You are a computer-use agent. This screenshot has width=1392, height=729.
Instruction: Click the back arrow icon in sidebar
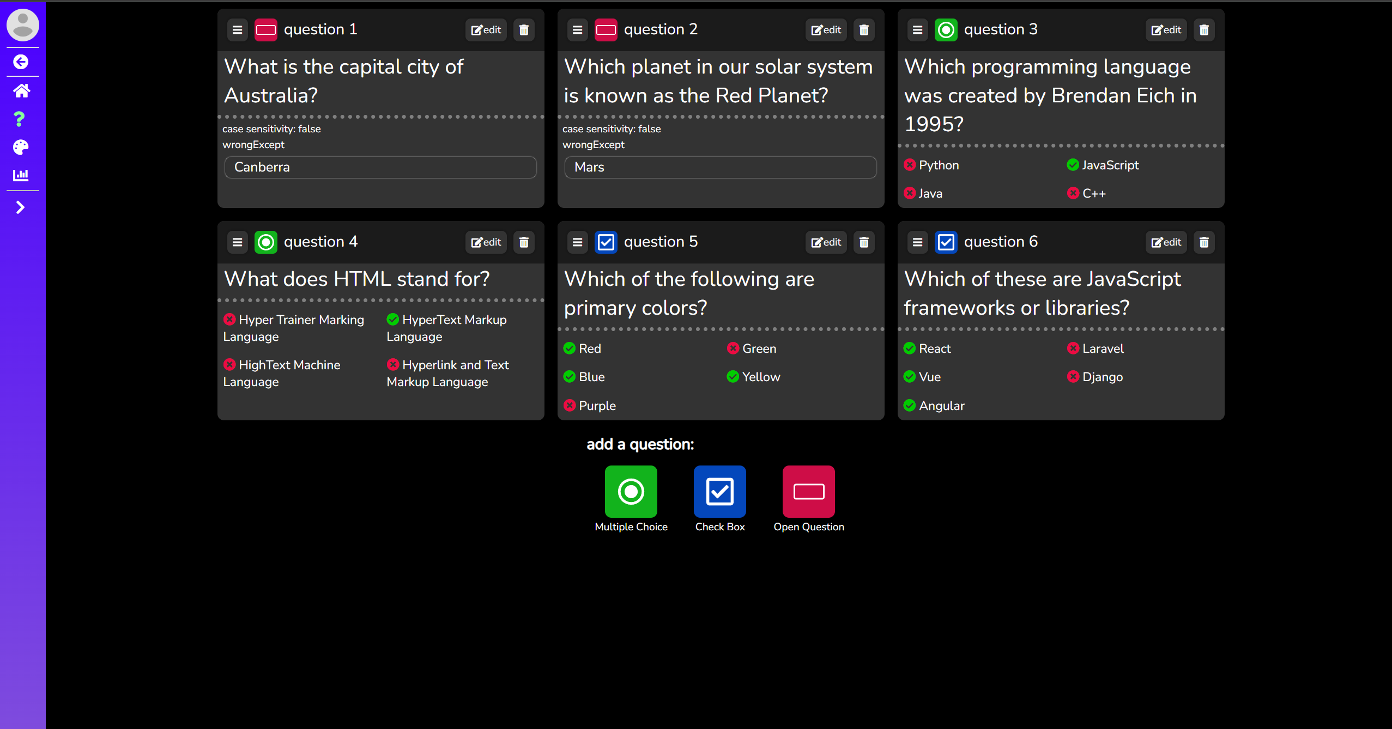(x=21, y=62)
